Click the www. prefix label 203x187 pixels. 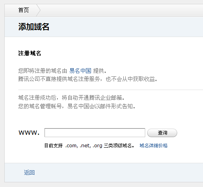pyautogui.click(x=29, y=133)
